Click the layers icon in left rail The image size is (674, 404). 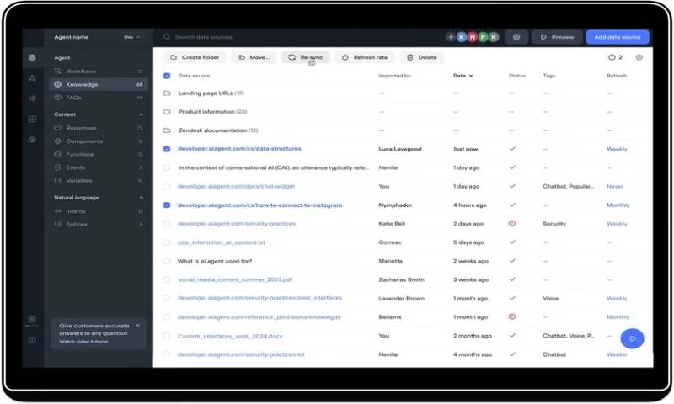[32, 57]
